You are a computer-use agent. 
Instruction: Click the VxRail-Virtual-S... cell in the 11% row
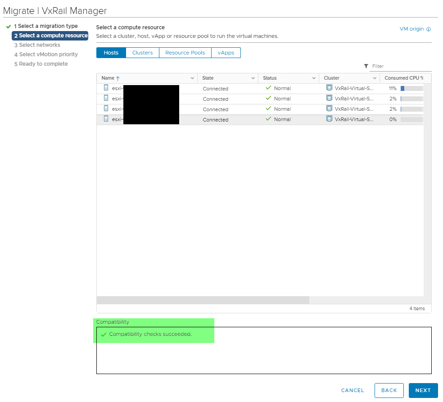354,88
